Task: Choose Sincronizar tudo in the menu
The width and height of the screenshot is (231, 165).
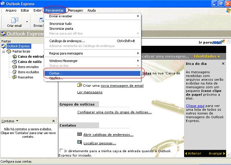Action: [93, 24]
